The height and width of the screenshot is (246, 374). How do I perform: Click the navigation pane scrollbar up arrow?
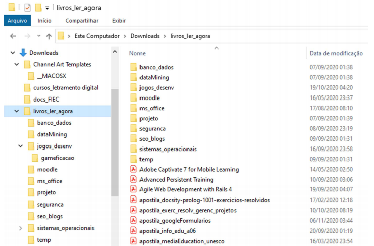[115, 52]
